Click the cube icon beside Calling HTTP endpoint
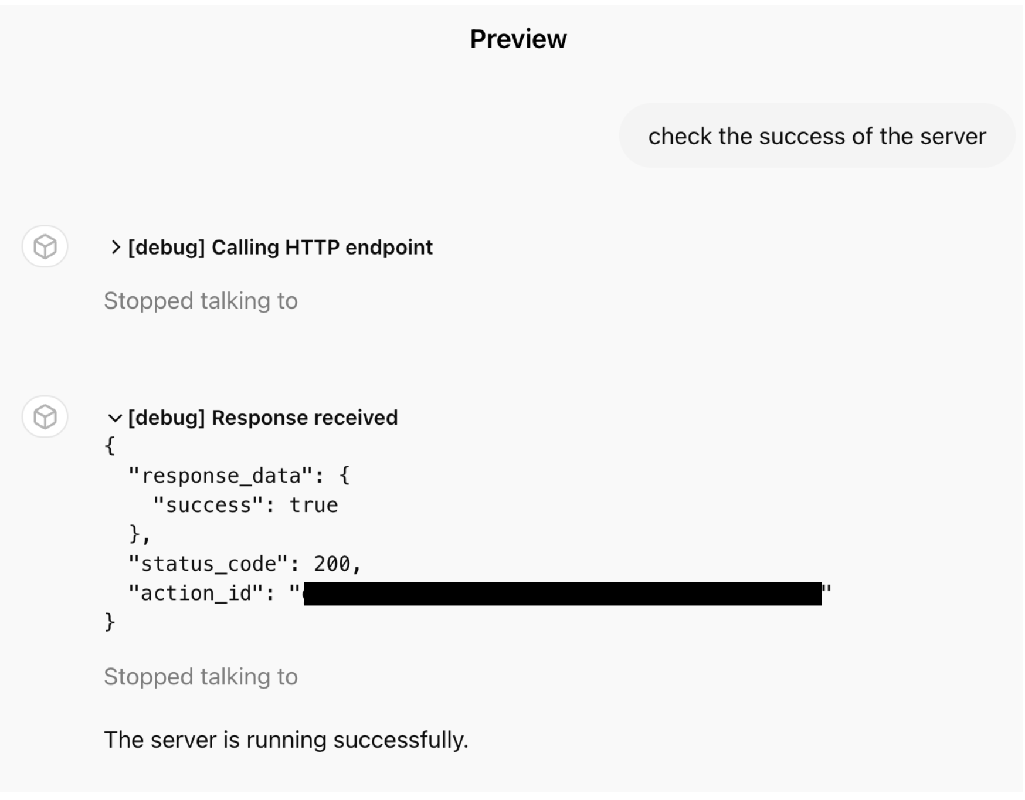Image resolution: width=1025 pixels, height=800 pixels. (45, 248)
